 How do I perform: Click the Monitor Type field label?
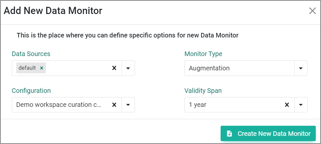click(x=203, y=54)
